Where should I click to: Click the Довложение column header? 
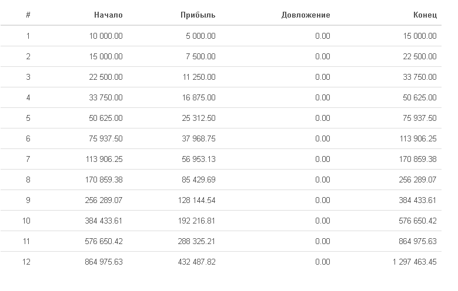(306, 15)
